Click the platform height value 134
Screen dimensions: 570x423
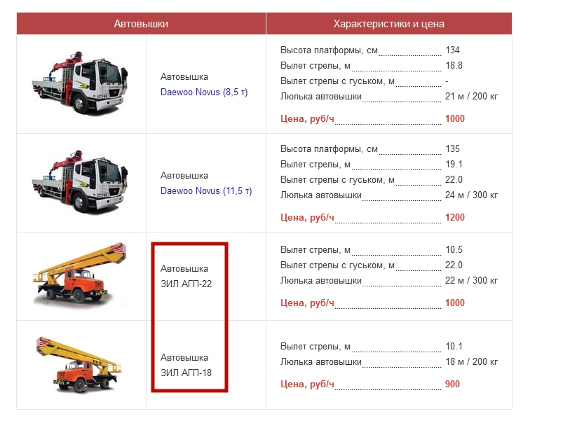(452, 50)
